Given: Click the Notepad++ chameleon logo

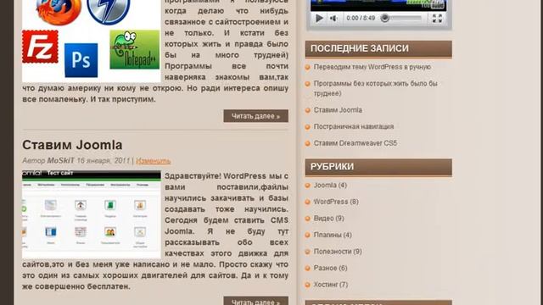Looking at the screenshot, I should [135, 49].
